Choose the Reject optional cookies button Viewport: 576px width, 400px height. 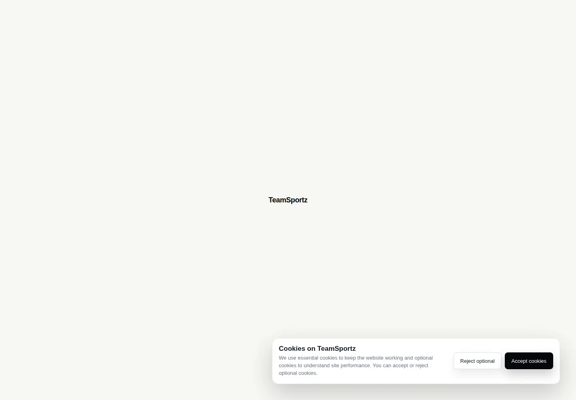[477, 361]
